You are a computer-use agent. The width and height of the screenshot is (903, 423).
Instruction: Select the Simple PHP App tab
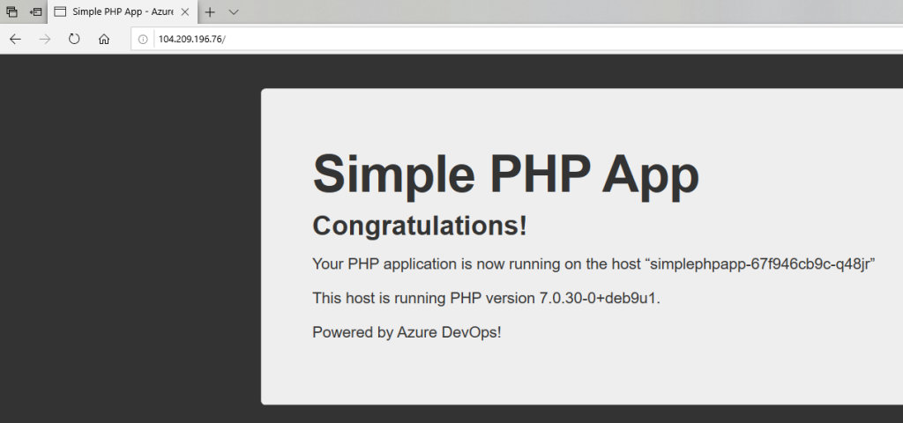coord(123,11)
